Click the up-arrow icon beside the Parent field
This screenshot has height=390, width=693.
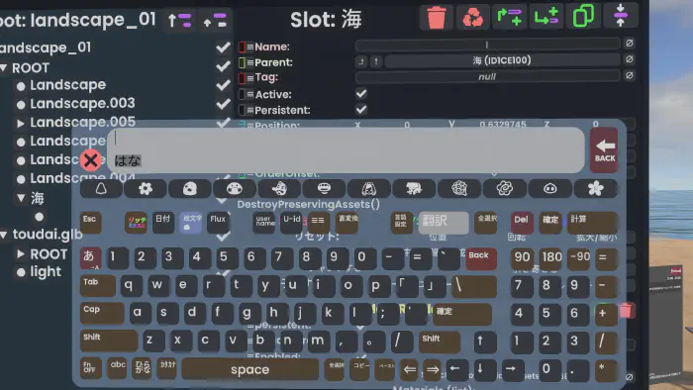(x=376, y=61)
